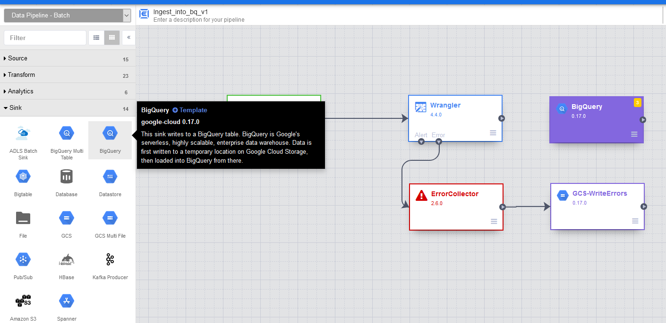Add Pub/Sub sink plugin
Screen dimensions: 666x323
tap(23, 266)
